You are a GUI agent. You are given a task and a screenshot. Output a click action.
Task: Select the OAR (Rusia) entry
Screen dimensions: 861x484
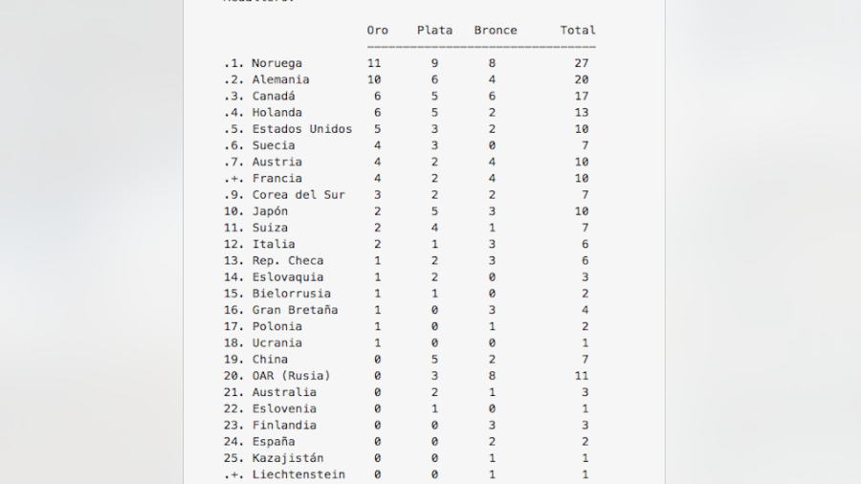point(291,376)
